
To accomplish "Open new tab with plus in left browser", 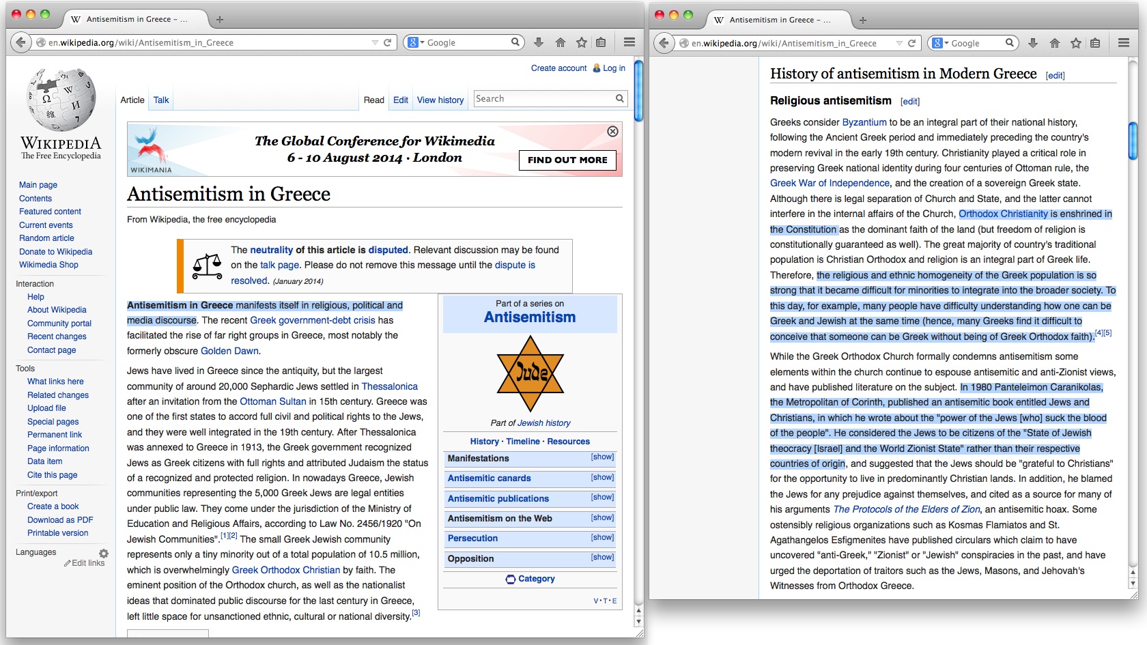I will pos(220,20).
